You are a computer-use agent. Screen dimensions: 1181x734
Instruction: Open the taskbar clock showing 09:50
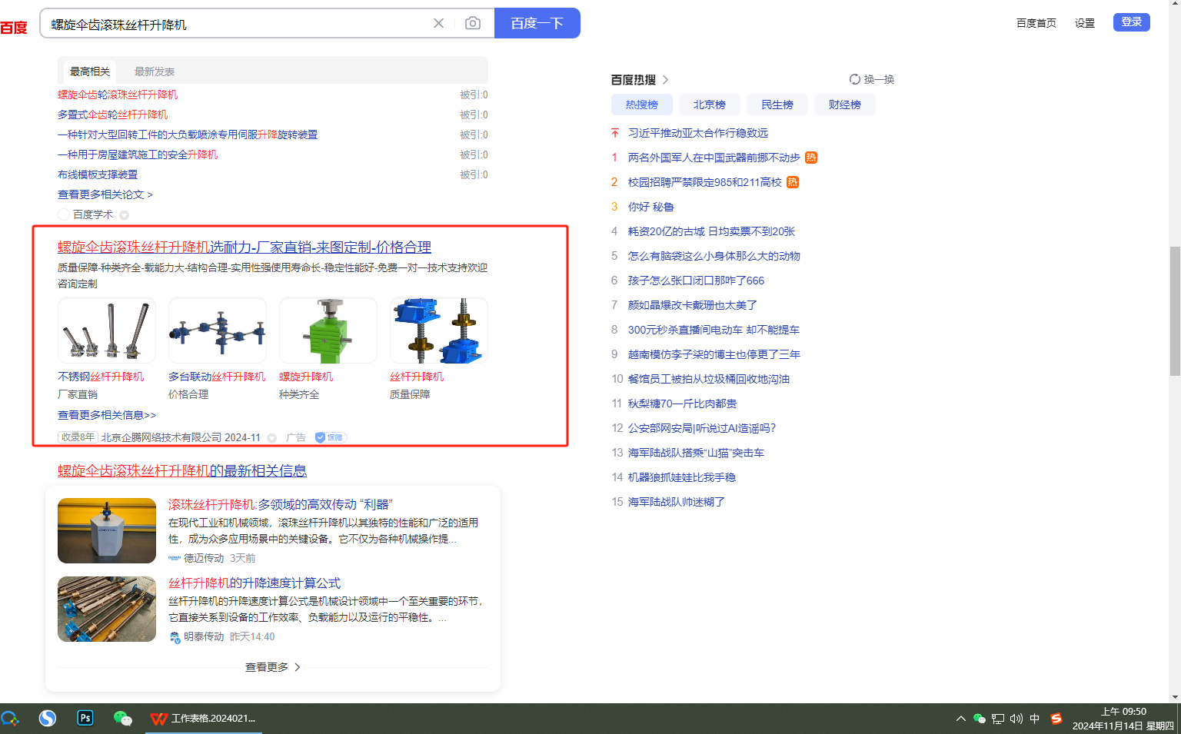coord(1123,719)
